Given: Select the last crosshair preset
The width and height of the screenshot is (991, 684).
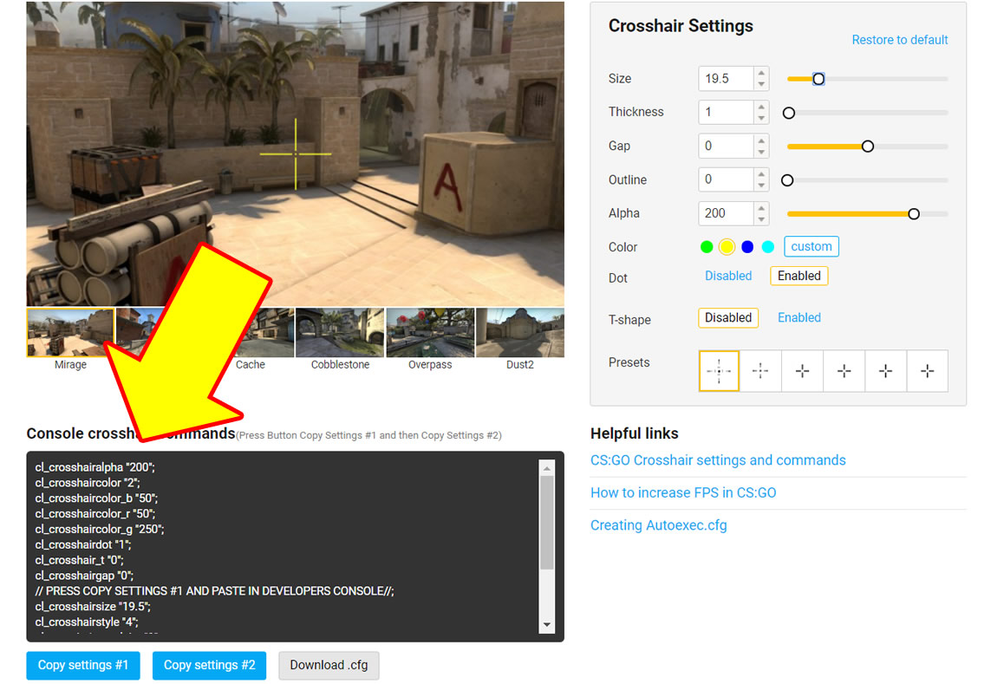Looking at the screenshot, I should tap(927, 370).
